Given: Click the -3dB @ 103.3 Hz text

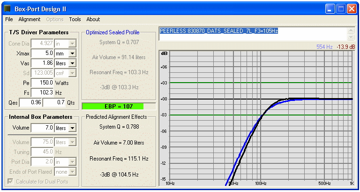Looking at the screenshot, I should click(119, 87).
